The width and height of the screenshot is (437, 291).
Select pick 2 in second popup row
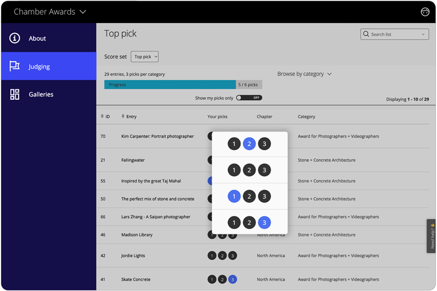point(249,170)
